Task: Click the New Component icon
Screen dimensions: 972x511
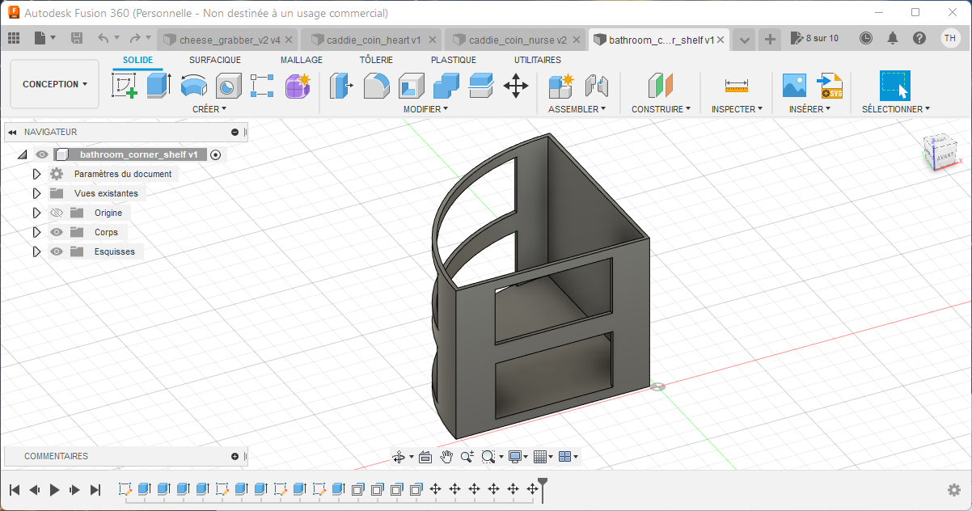Action: (560, 85)
